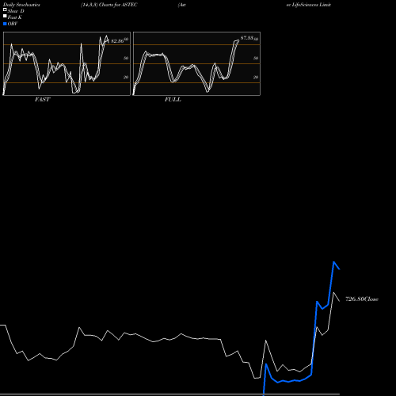Click the FAST chart label
This screenshot has width=396, height=396.
pyautogui.click(x=42, y=100)
